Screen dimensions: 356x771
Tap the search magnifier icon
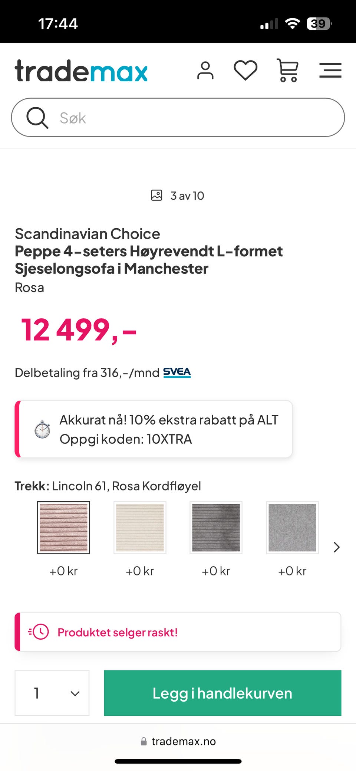click(x=37, y=118)
